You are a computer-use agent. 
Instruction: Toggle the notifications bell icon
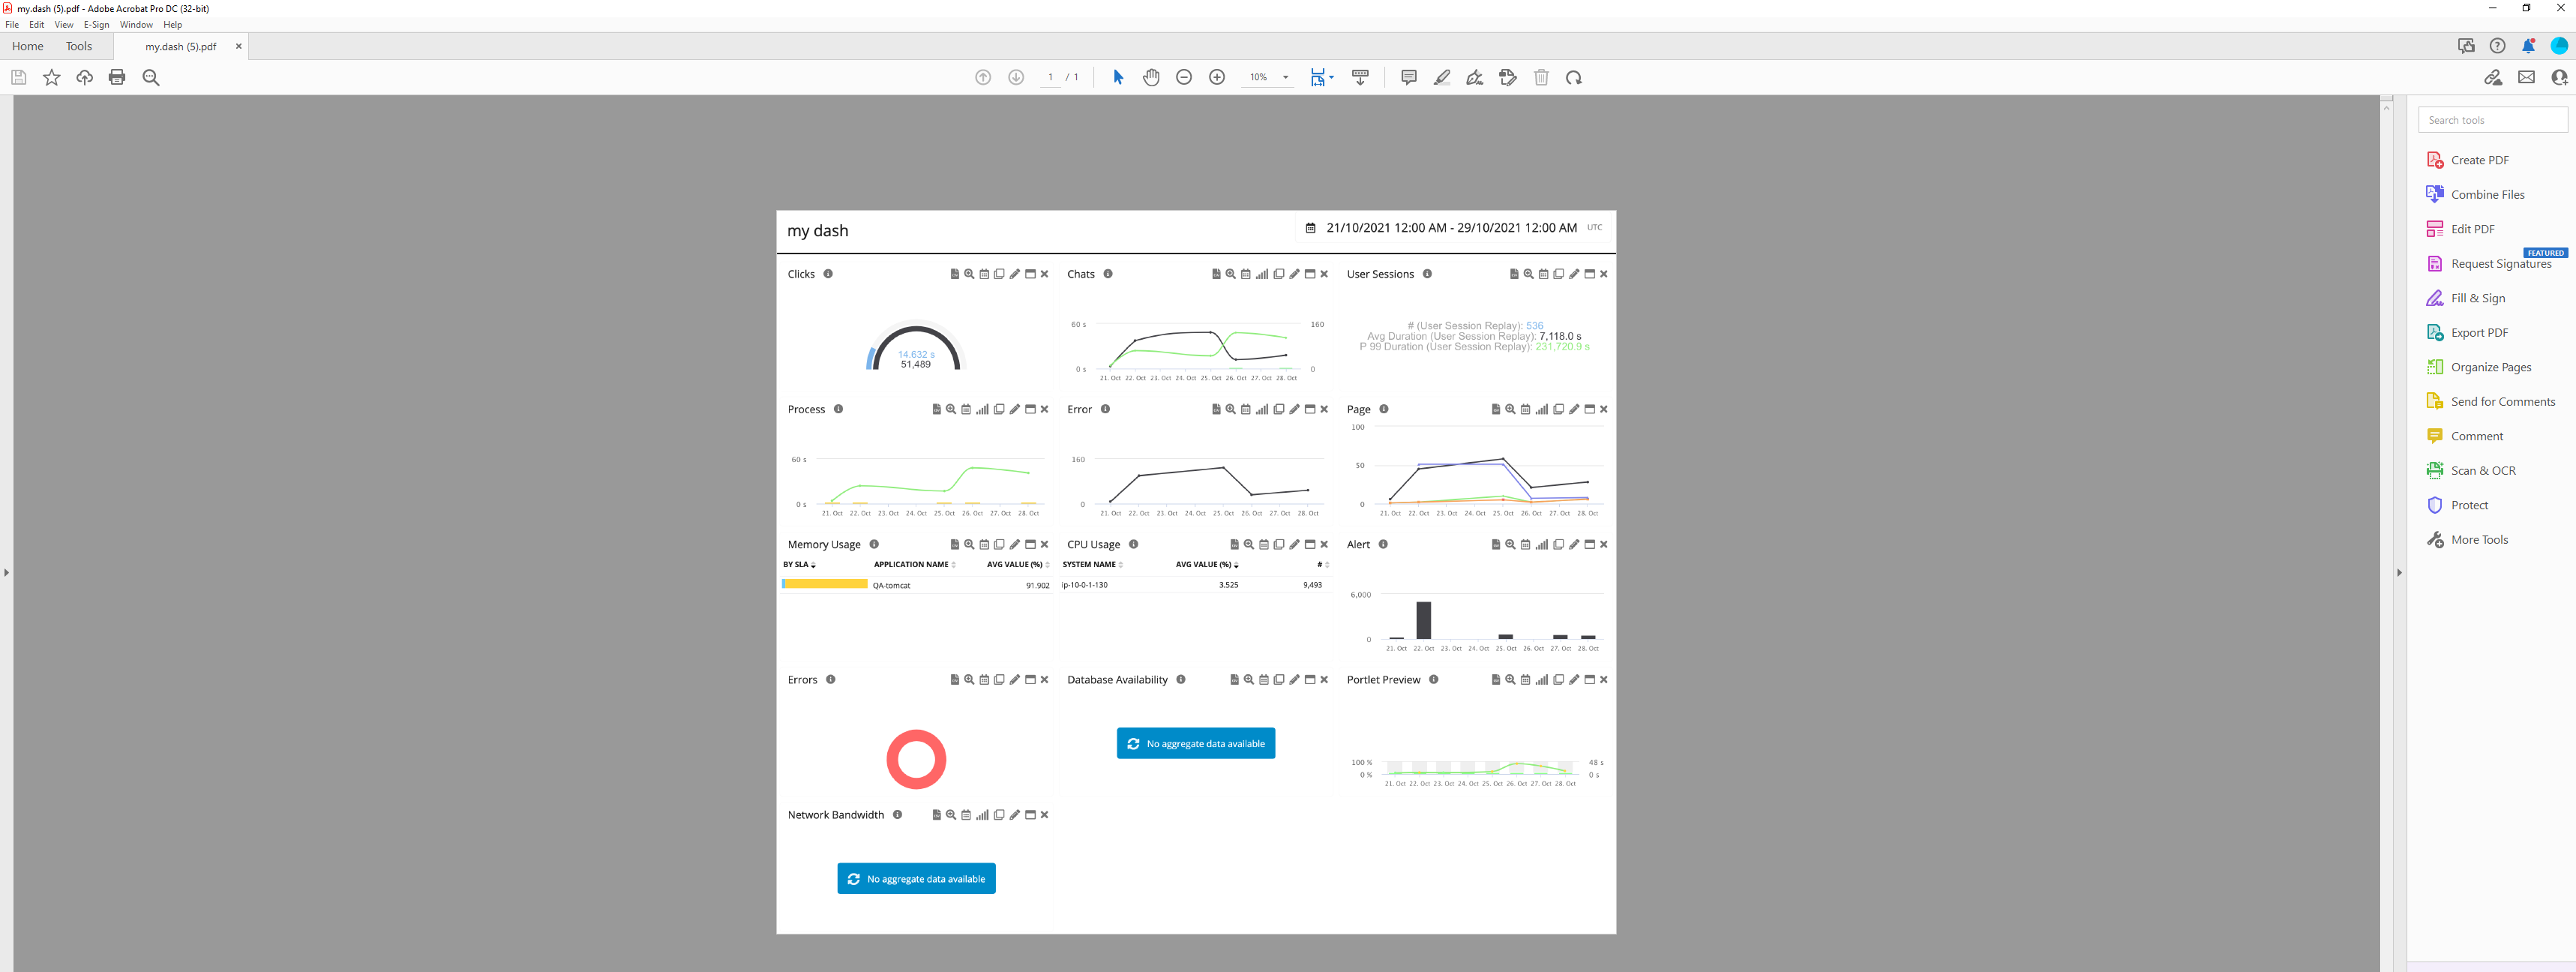tap(2527, 46)
